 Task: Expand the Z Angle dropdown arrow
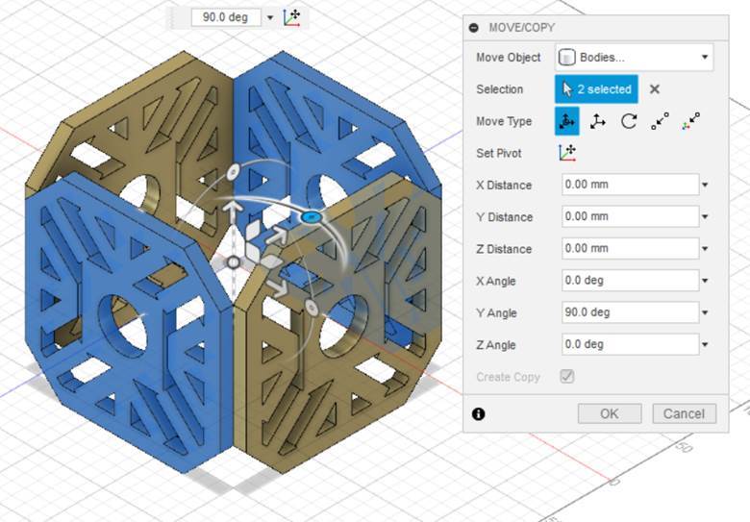click(x=705, y=345)
